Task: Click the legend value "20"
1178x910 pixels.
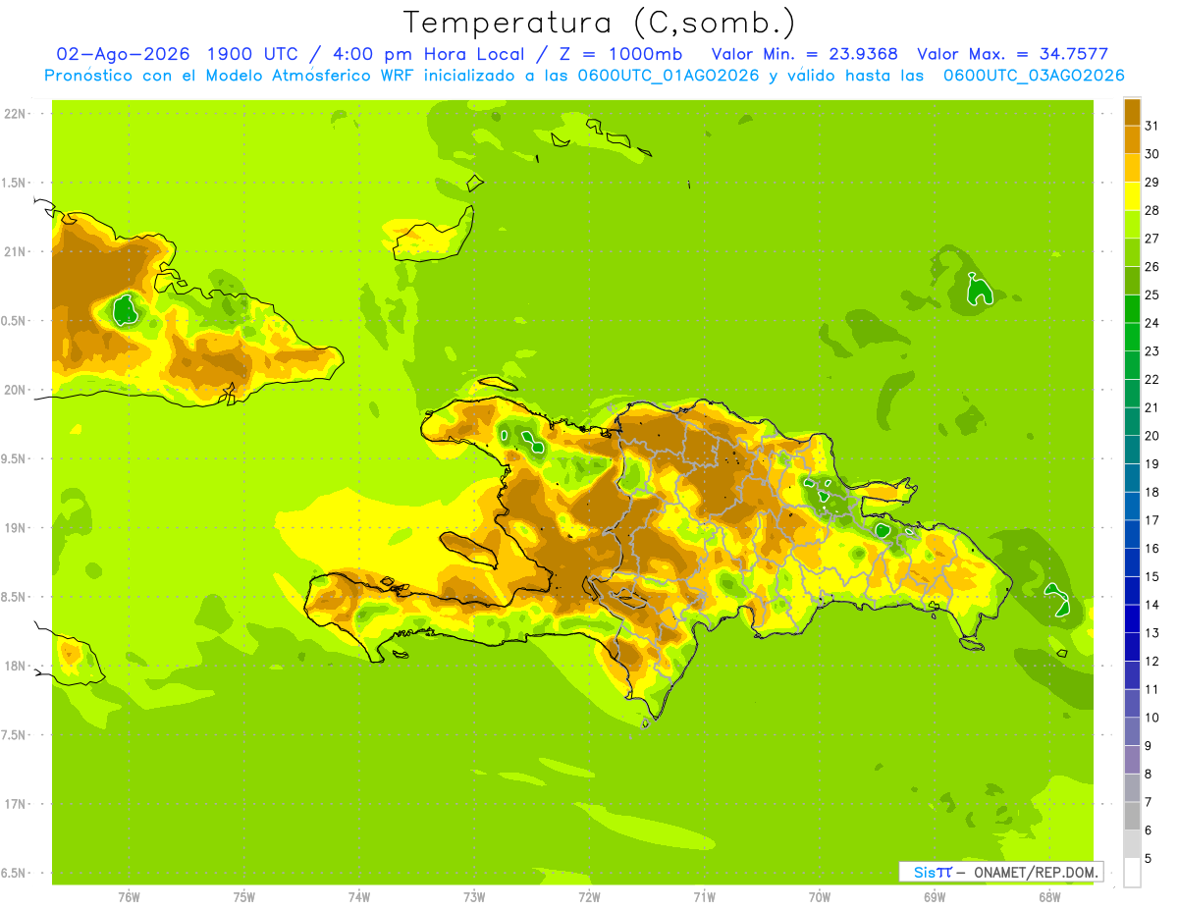Action: [1151, 436]
